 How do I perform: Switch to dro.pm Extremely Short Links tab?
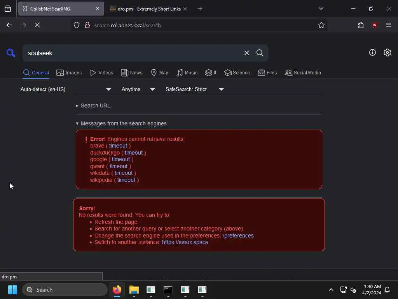[149, 9]
